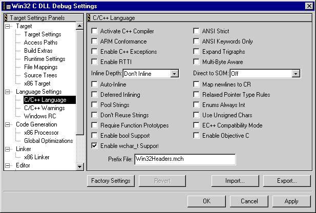Collapse the Editor tree group
The image size is (316, 213).
click(8, 166)
